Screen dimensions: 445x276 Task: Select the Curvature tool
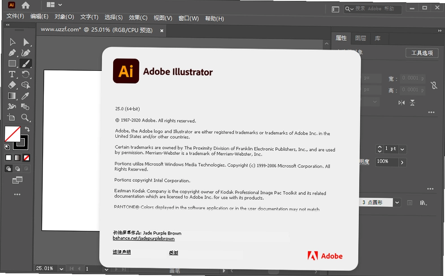tap(26, 53)
